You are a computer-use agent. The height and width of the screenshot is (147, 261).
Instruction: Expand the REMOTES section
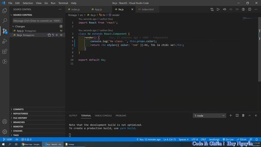(18, 127)
